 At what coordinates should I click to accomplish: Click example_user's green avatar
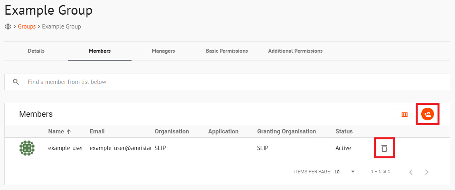pyautogui.click(x=27, y=148)
